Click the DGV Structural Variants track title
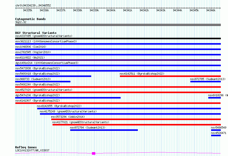Viewport: 228px width, 156px height. (x=36, y=33)
